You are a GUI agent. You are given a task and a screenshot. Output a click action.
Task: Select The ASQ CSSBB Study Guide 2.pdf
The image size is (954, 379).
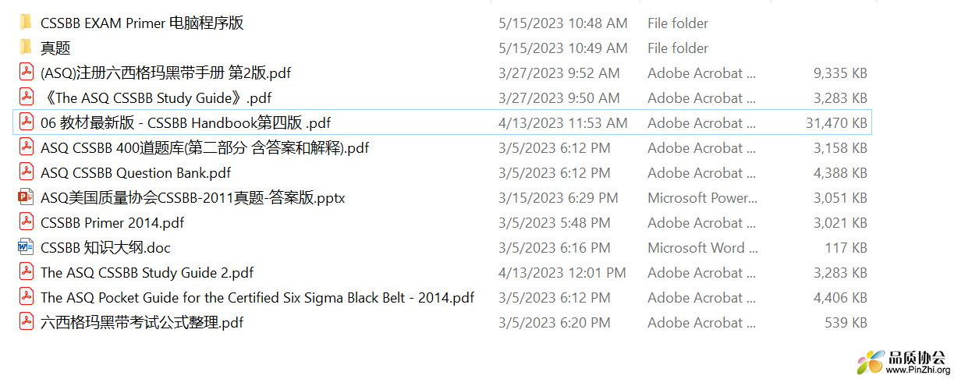147,272
